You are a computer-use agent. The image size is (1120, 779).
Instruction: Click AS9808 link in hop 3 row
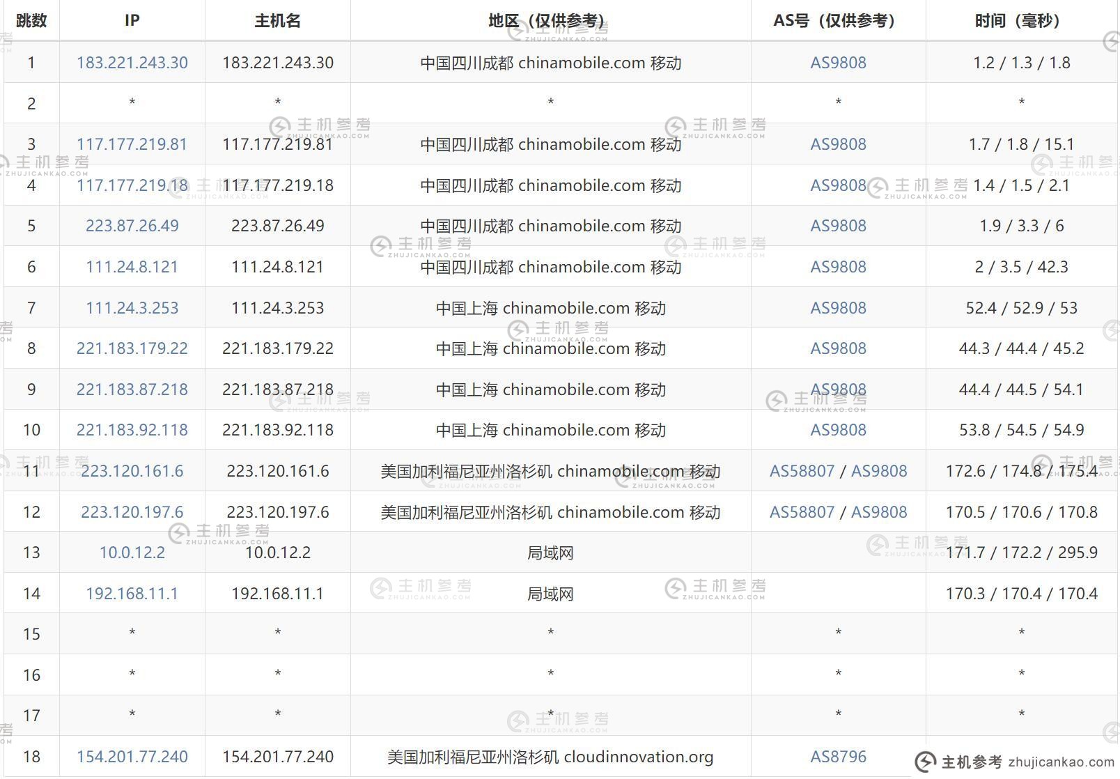[838, 144]
